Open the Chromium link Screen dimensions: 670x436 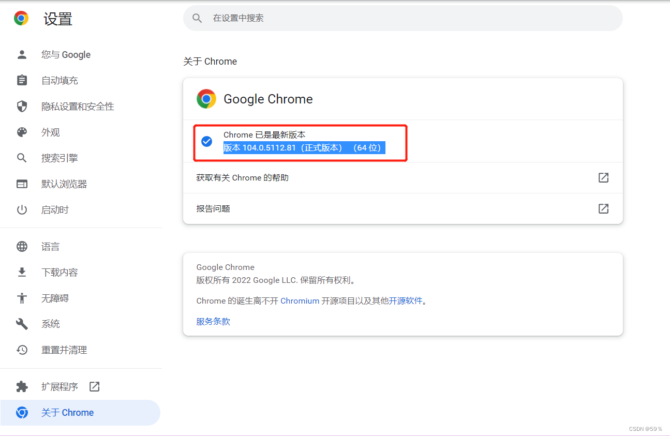click(300, 300)
